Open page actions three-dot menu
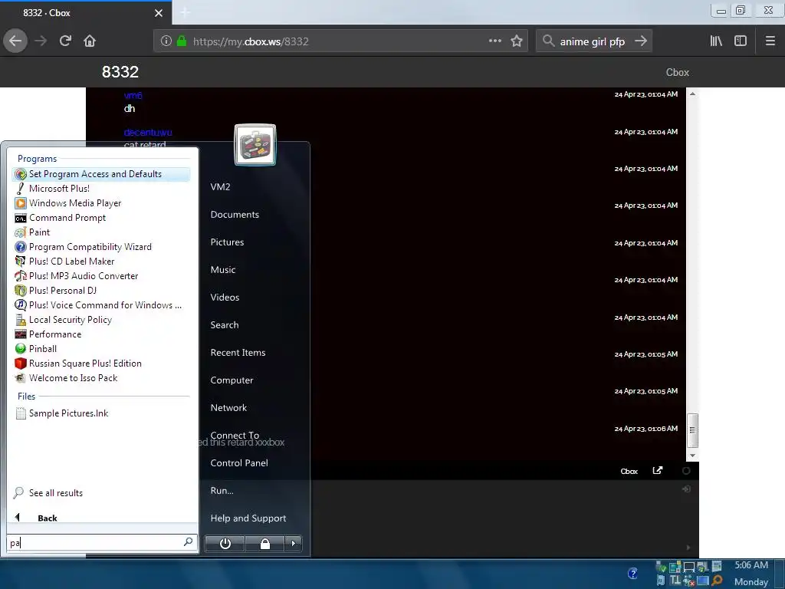The height and width of the screenshot is (589, 785). [x=495, y=41]
